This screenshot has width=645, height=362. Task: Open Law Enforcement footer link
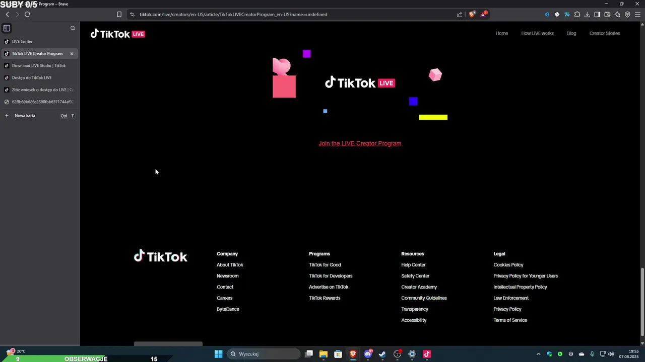click(511, 298)
